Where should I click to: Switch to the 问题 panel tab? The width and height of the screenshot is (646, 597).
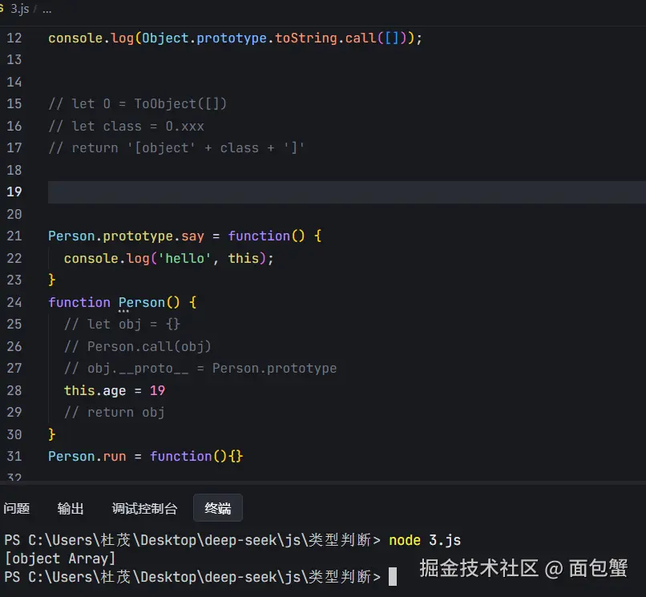[x=16, y=508]
